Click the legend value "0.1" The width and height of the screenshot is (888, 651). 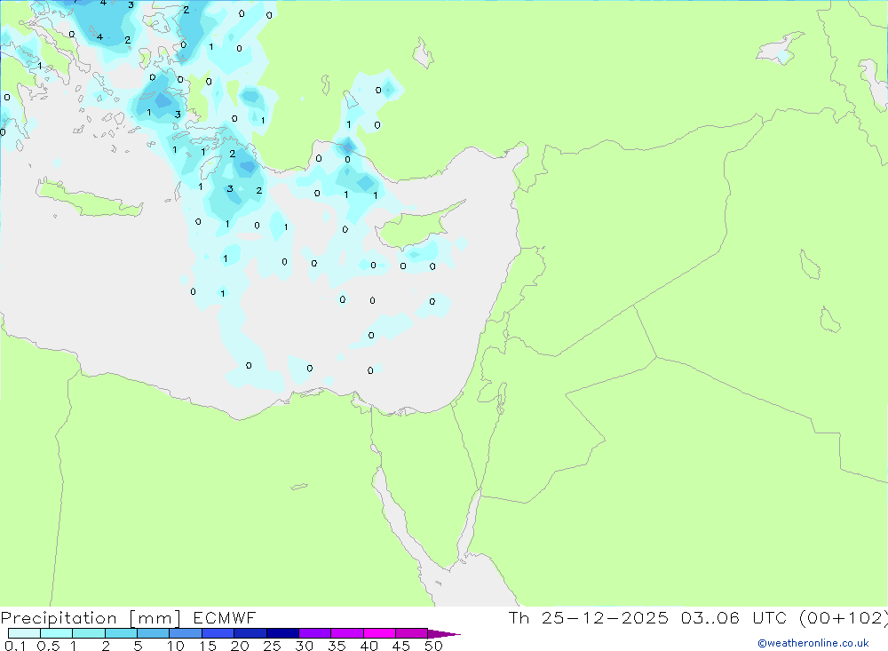click(15, 646)
